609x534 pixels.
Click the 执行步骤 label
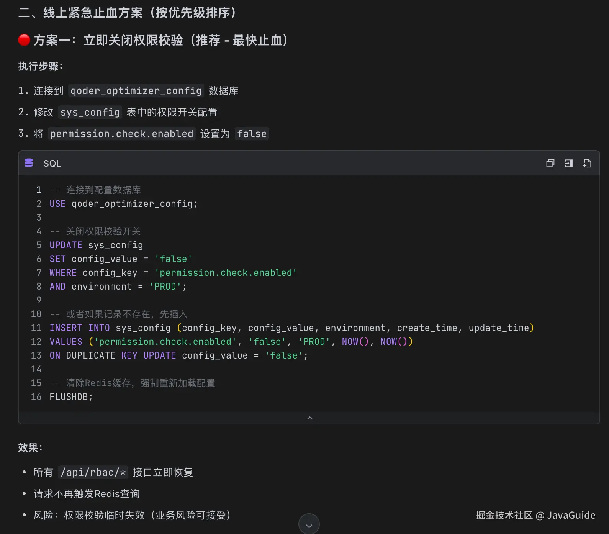pos(40,66)
